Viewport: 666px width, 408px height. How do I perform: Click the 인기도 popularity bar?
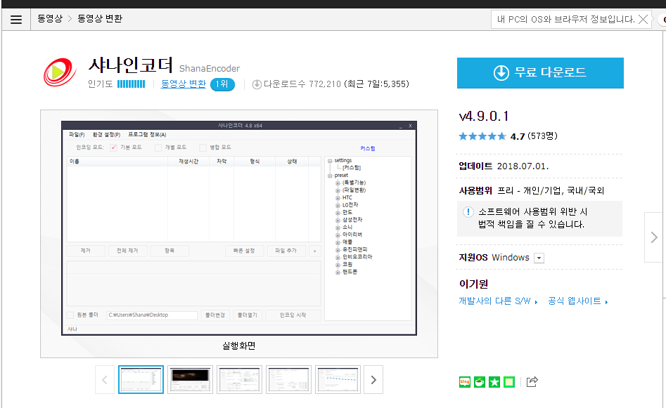[x=132, y=84]
